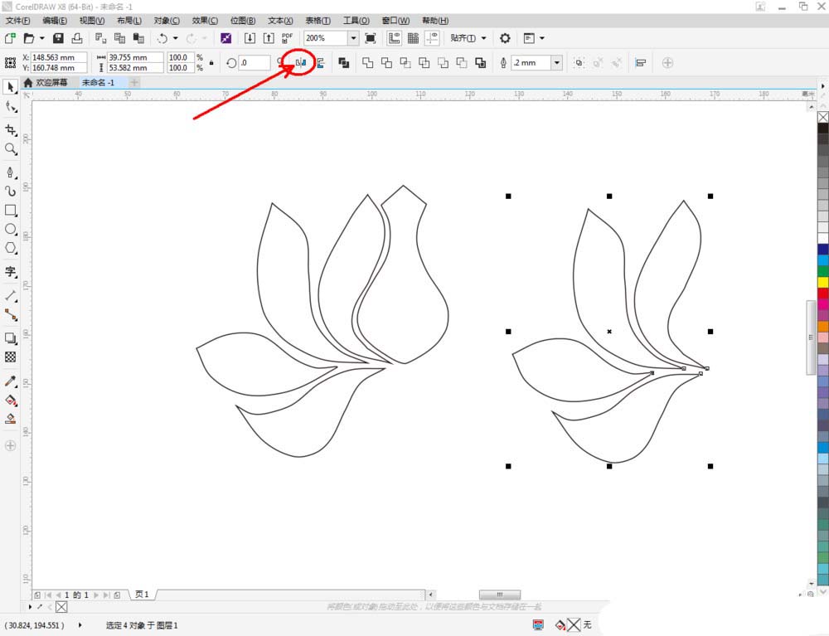Select the Shape edit tool
The width and height of the screenshot is (829, 636).
(x=11, y=107)
